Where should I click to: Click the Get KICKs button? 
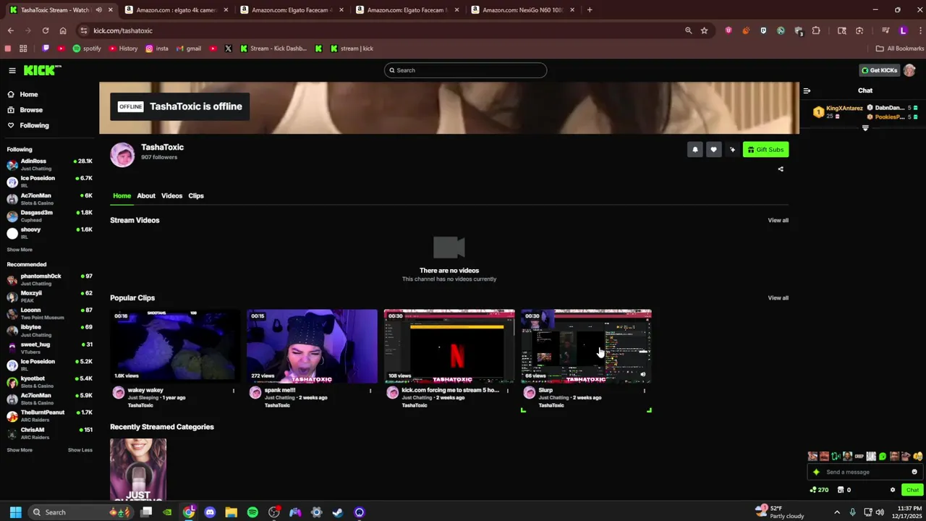[879, 70]
